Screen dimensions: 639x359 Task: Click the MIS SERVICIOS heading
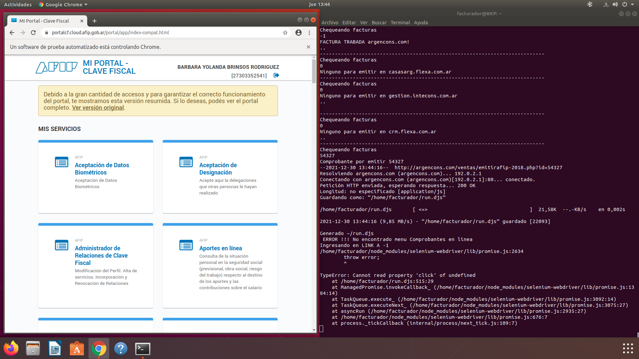(x=60, y=129)
